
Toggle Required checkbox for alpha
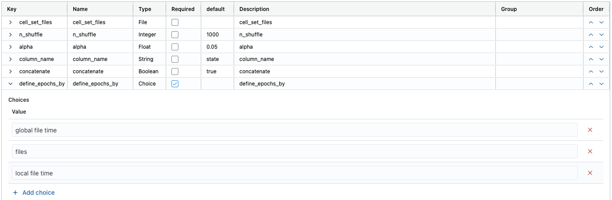click(175, 47)
